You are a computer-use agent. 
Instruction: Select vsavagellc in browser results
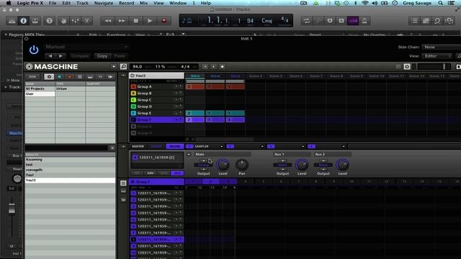click(70, 170)
